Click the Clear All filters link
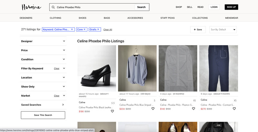 pyautogui.click(x=108, y=30)
